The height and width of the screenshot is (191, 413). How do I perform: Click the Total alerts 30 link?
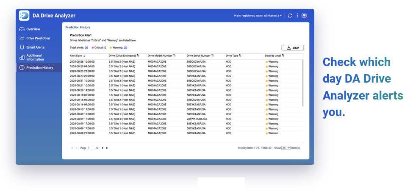tap(86, 48)
